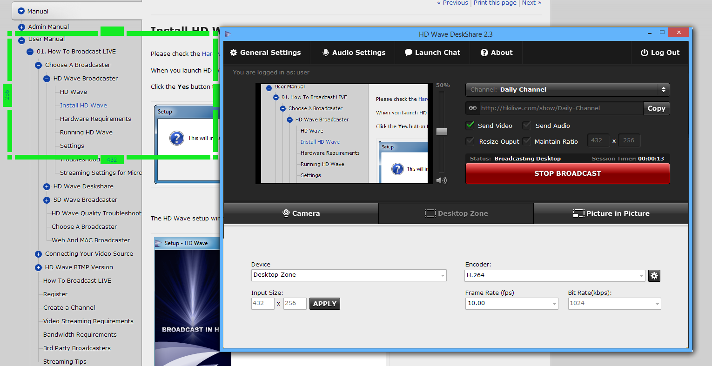
Task: Open encoder settings gear icon
Action: (x=654, y=276)
